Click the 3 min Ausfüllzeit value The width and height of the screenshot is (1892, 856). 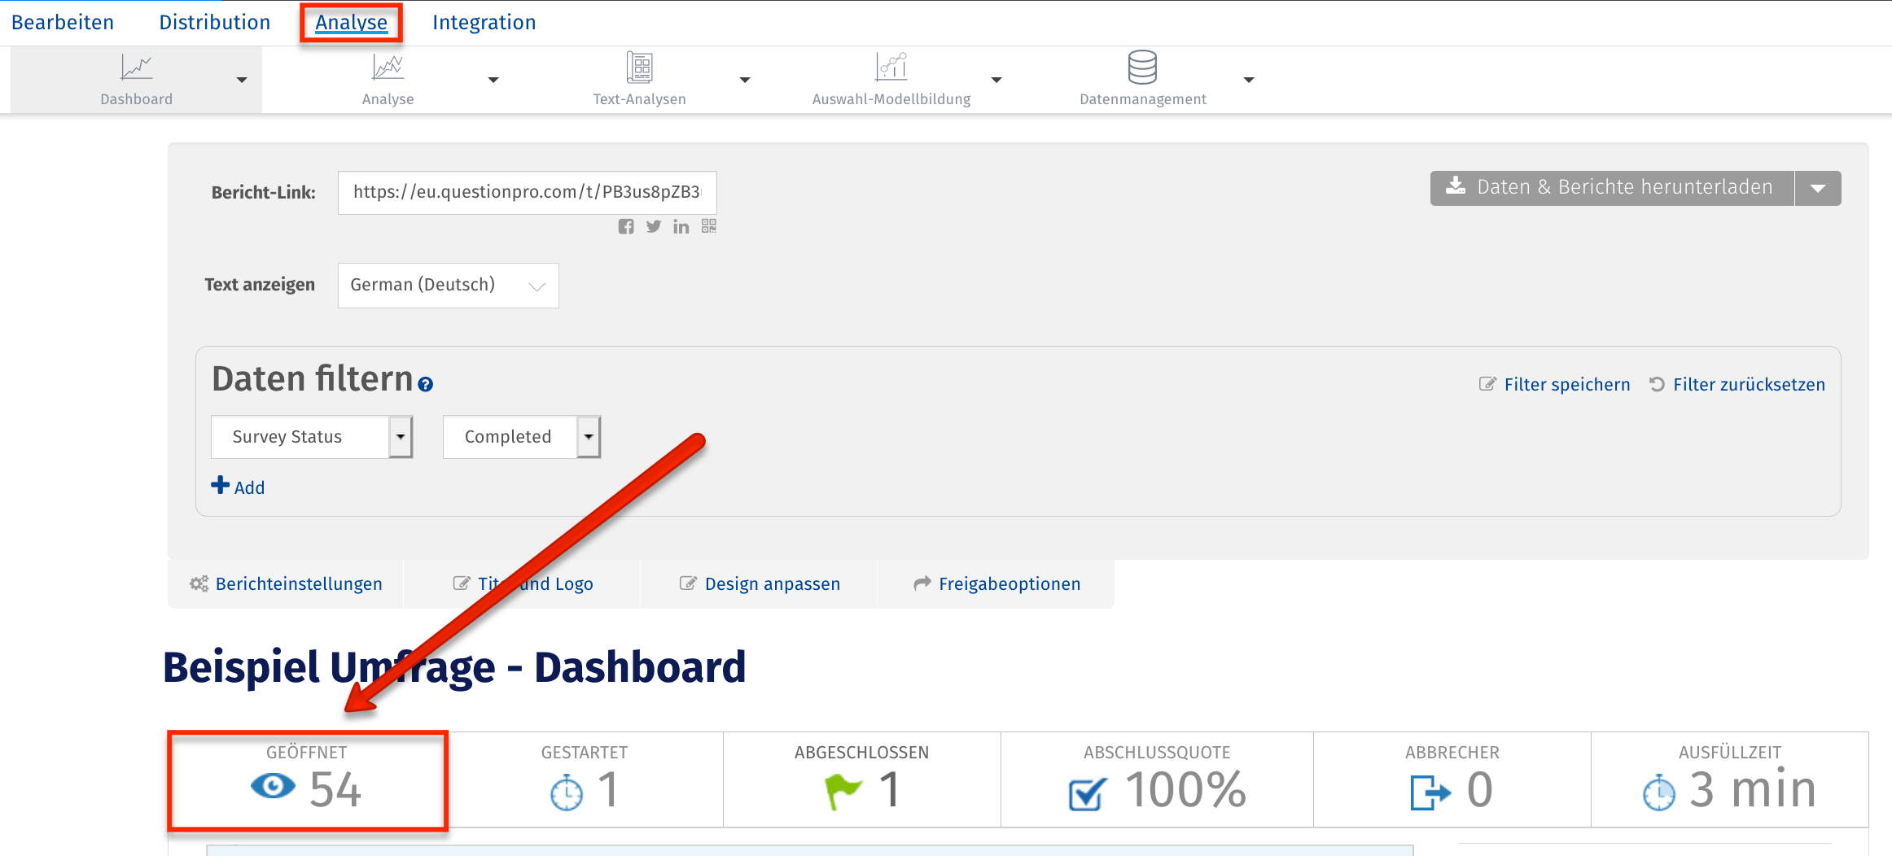[1753, 790]
